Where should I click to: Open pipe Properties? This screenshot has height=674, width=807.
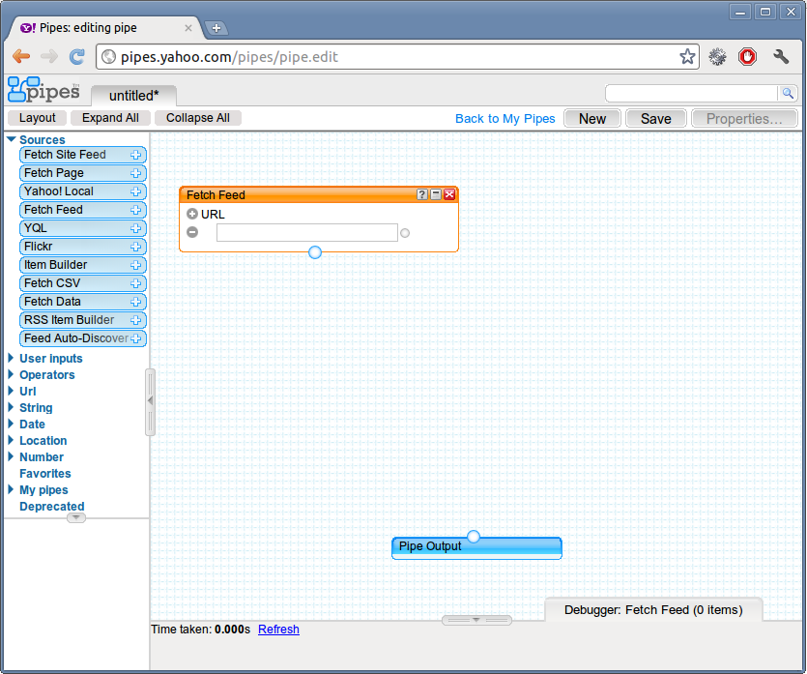coord(745,119)
